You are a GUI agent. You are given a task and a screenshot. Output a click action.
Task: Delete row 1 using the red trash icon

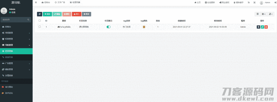266,27
